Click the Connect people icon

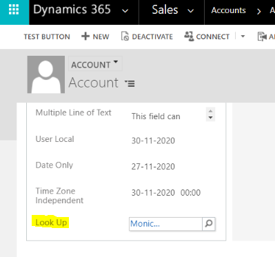(189, 37)
